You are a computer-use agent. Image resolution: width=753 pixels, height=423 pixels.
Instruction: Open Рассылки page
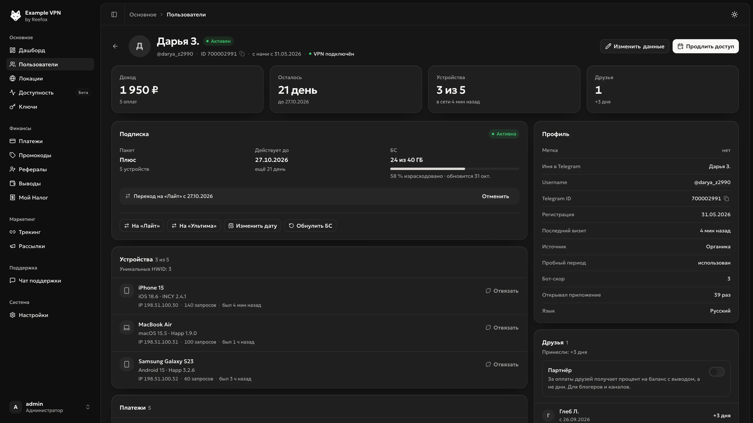(x=50, y=246)
